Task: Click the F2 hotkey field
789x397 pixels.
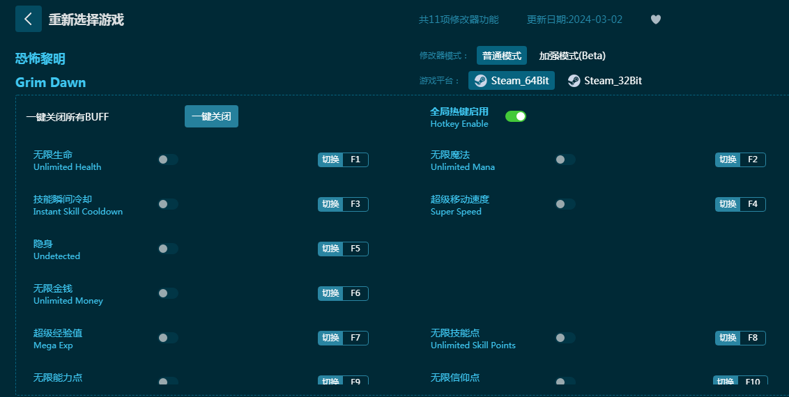Action: (x=753, y=159)
